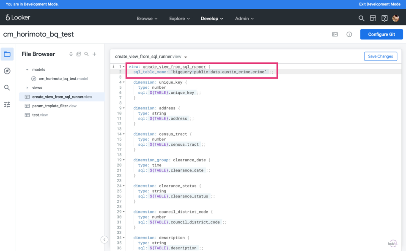Click the File Browser heading
The image size is (406, 251).
point(38,54)
